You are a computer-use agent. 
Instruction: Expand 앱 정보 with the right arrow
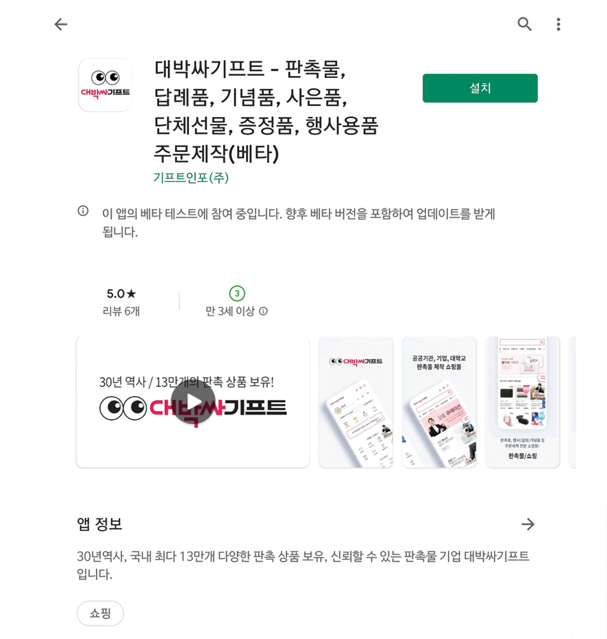pos(528,524)
